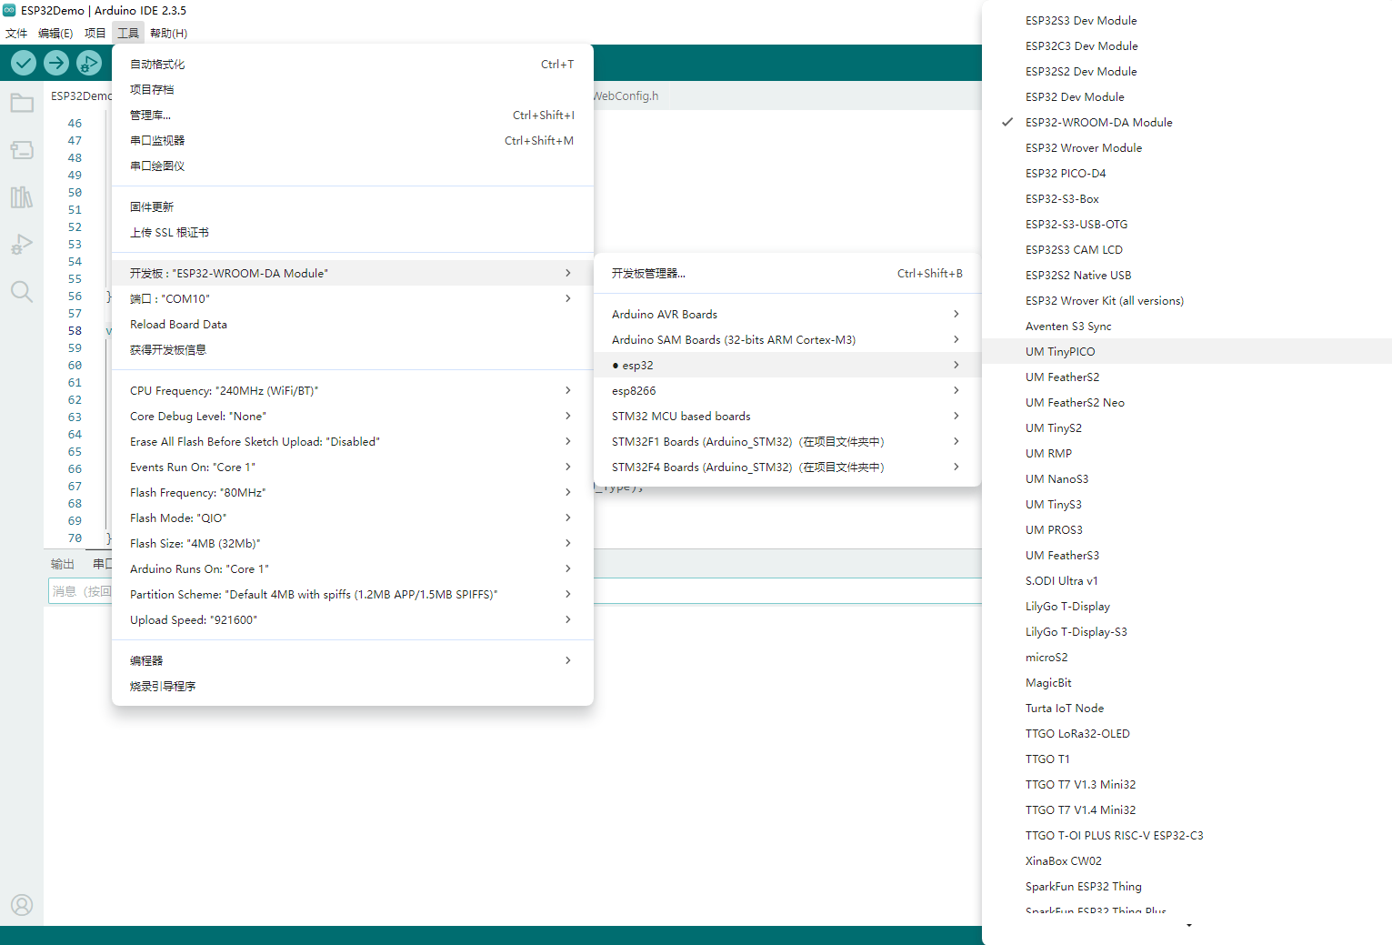Choose 自动格式化 from the tools menu
Screen dimensions: 1392x945
[x=353, y=64]
